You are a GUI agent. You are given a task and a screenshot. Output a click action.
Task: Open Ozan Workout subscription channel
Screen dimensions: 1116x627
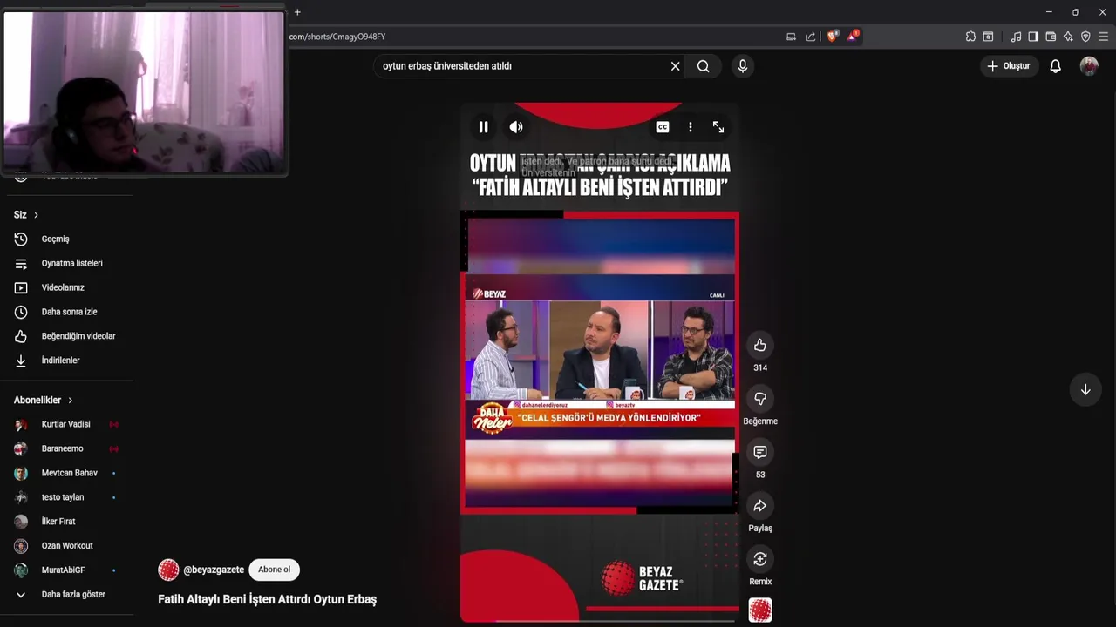pos(66,546)
